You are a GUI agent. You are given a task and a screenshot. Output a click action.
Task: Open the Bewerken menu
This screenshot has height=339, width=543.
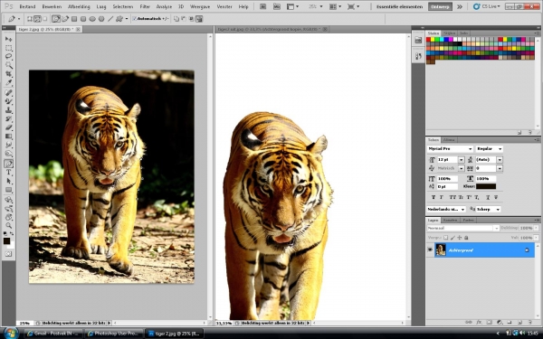[x=52, y=6]
